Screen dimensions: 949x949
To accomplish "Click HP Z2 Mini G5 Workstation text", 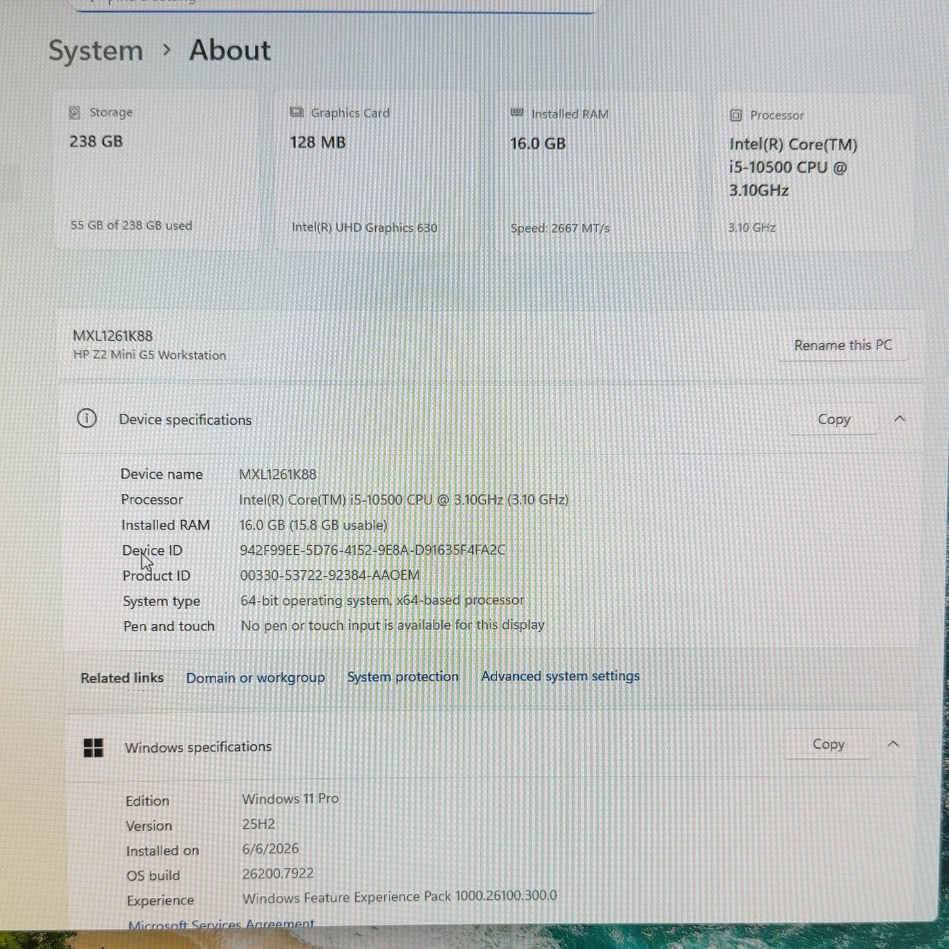I will point(150,355).
